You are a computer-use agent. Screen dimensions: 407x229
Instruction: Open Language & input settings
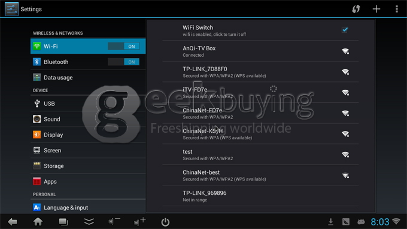tap(88, 207)
